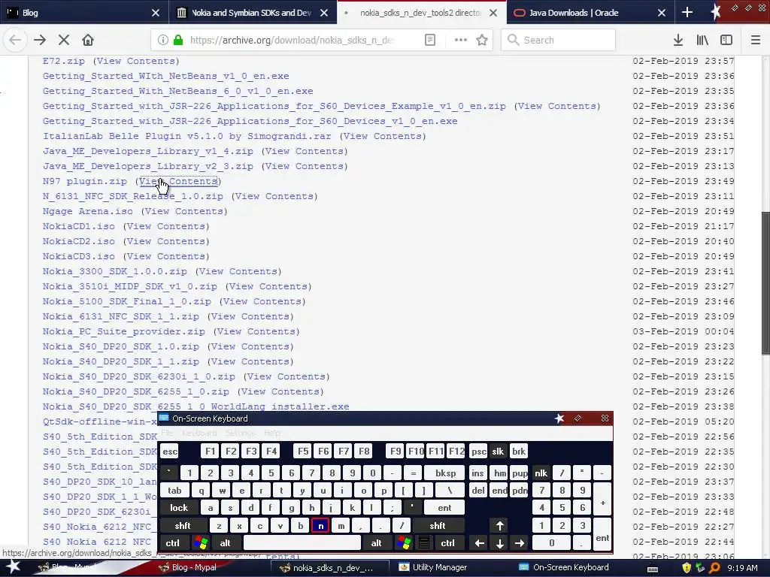
Task: Toggle the right shft key on the keyboard
Action: (x=438, y=525)
